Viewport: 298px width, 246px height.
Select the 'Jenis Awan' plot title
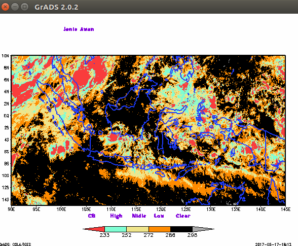(79, 29)
